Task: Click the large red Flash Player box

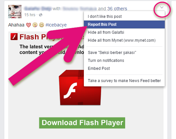Action: click(80, 87)
